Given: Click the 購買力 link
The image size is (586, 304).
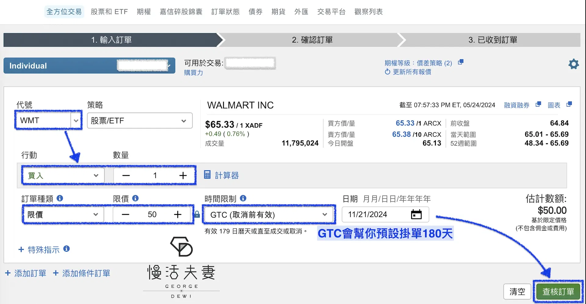Looking at the screenshot, I should pos(194,72).
